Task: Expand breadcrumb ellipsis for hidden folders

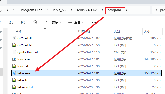Action: (15, 10)
